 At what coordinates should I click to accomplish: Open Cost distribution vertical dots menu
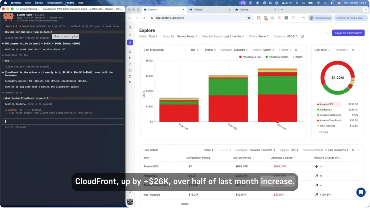pyautogui.click(x=358, y=50)
